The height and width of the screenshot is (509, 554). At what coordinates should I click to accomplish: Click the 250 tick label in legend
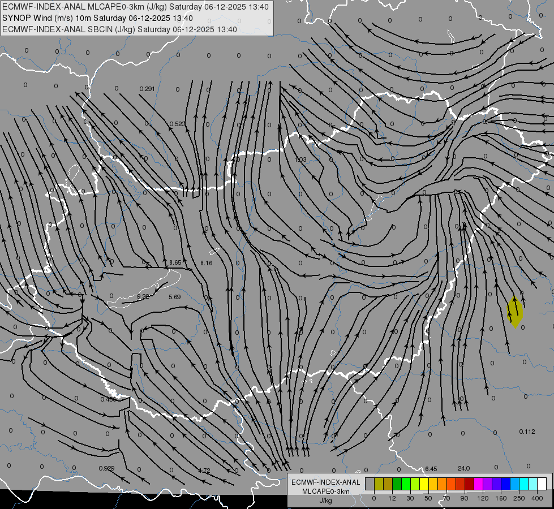pyautogui.click(x=519, y=498)
